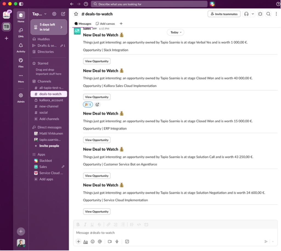The width and height of the screenshot is (281, 251).
Task: Expand the 5 days left in trial banner
Action: pyautogui.click(x=49, y=27)
